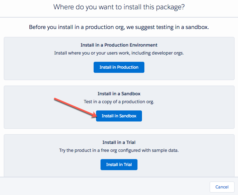
Task: Select the sandbox testing suggestion text
Action: point(119,27)
